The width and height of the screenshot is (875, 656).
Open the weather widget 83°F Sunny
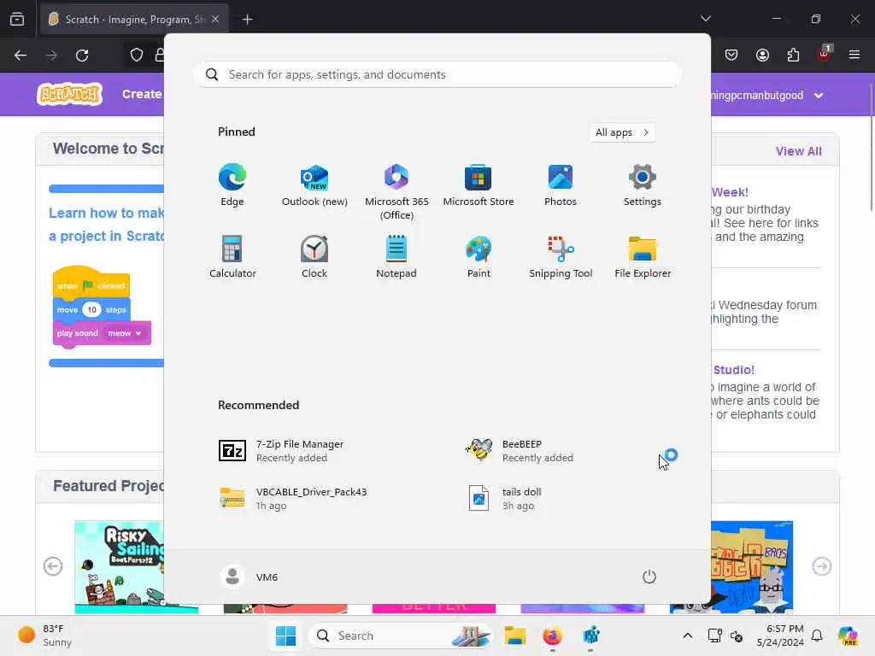44,635
